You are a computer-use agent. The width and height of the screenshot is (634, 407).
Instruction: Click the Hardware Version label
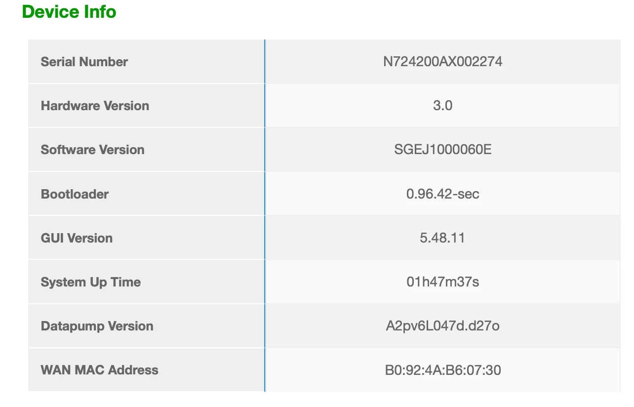[x=95, y=106]
